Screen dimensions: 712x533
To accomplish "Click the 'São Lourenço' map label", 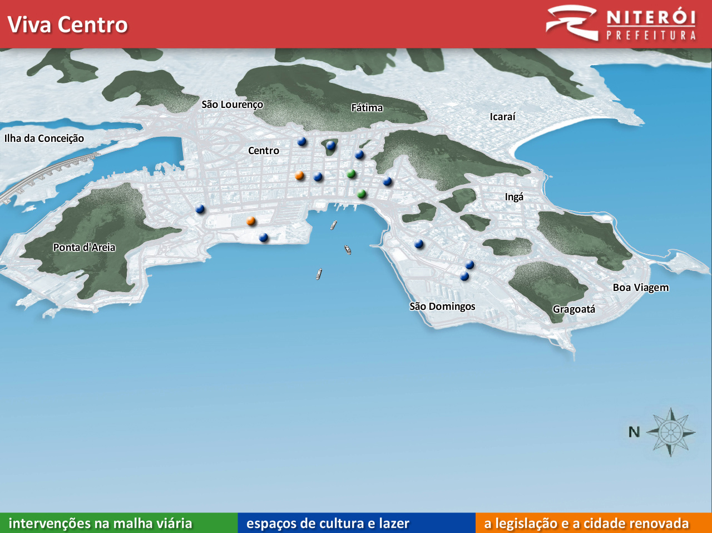I will [x=232, y=105].
